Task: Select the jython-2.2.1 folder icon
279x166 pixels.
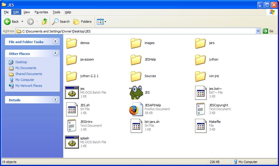Action: (x=72, y=76)
